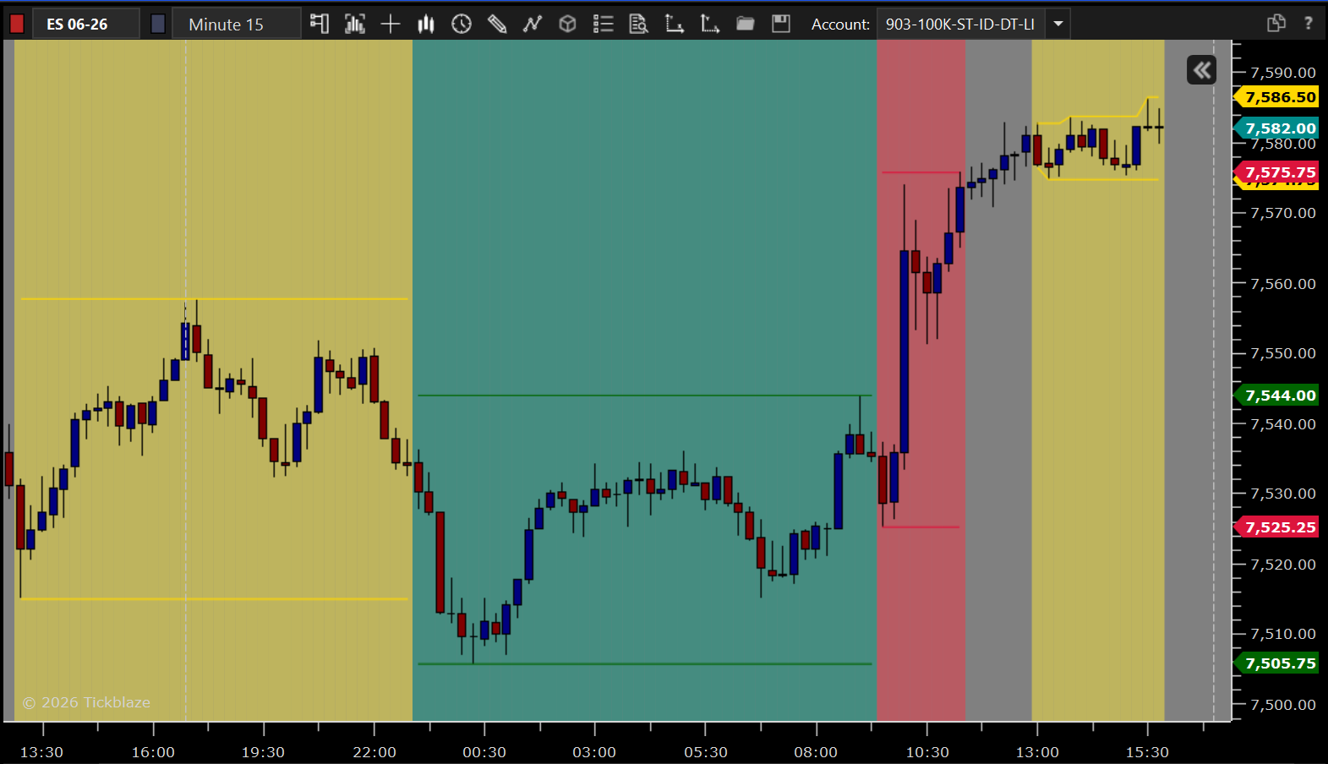The height and width of the screenshot is (764, 1328).
Task: Click the data box bars icon
Action: pyautogui.click(x=355, y=24)
